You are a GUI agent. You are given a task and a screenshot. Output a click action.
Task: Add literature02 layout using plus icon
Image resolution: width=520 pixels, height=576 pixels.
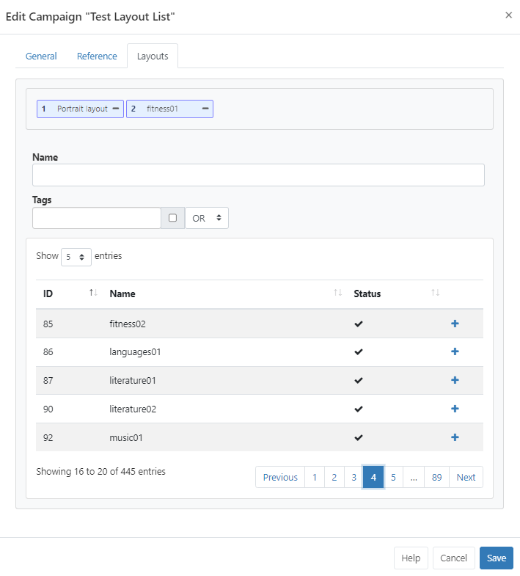pos(455,409)
